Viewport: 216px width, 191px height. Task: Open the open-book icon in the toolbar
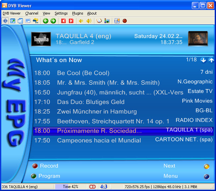coord(99,21)
